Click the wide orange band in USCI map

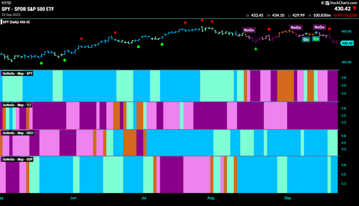click(x=130, y=143)
